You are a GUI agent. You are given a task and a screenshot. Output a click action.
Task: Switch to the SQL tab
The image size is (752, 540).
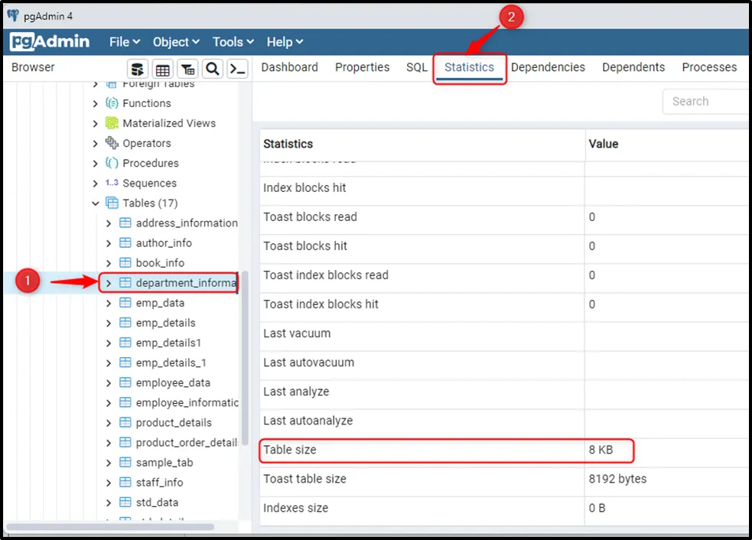click(x=416, y=67)
